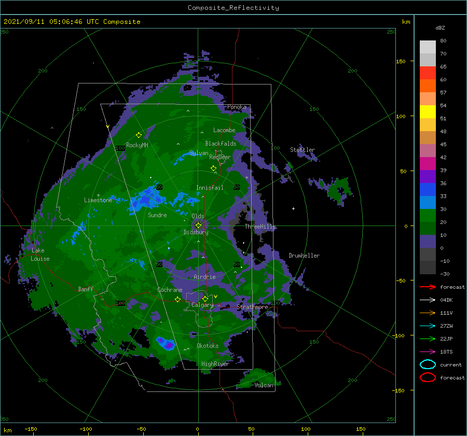
Task: Click the Lake Louise label
Action: [40, 255]
